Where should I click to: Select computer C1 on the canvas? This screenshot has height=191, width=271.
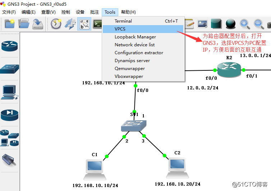click(95, 169)
